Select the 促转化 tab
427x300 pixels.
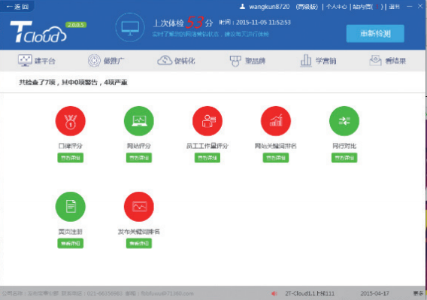point(176,60)
